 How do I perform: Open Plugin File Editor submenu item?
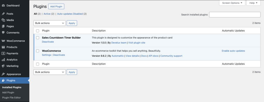point(11,98)
